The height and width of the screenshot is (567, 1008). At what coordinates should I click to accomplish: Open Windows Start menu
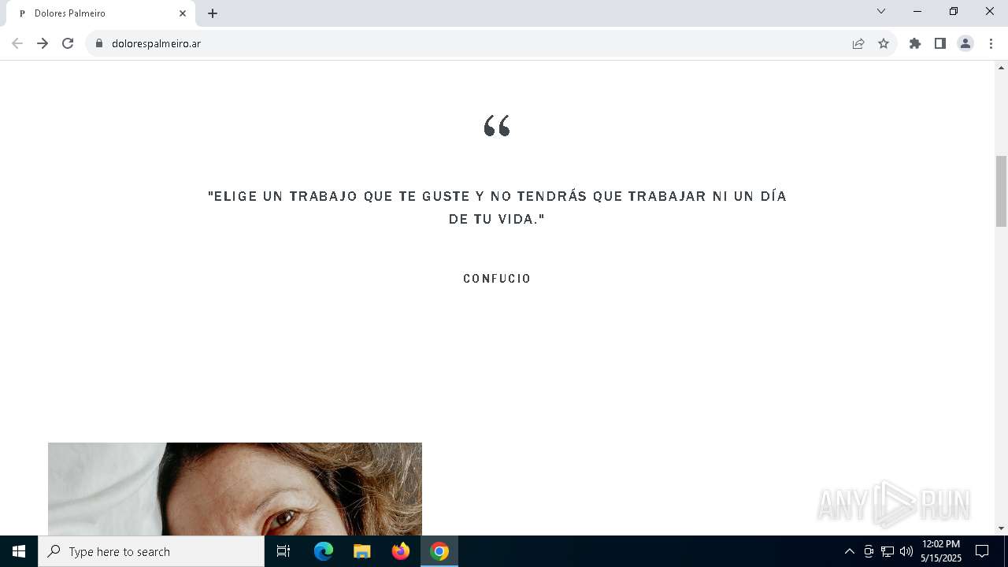click(x=19, y=551)
